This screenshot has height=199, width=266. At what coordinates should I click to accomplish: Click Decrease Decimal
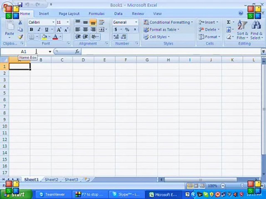124,37
